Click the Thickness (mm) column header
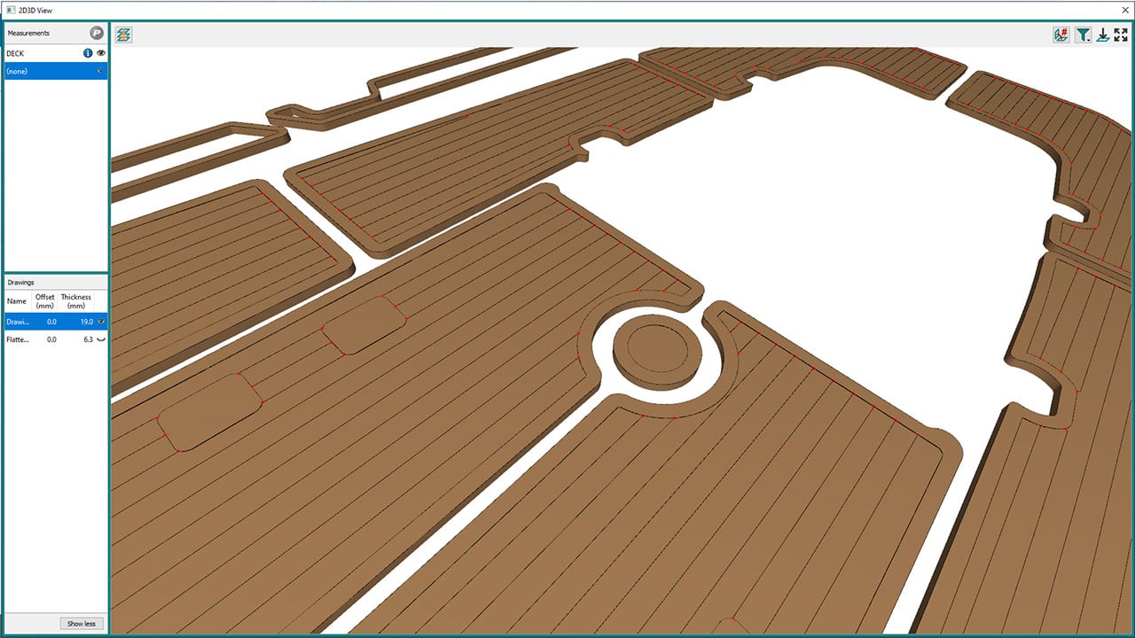This screenshot has width=1135, height=638. (76, 301)
